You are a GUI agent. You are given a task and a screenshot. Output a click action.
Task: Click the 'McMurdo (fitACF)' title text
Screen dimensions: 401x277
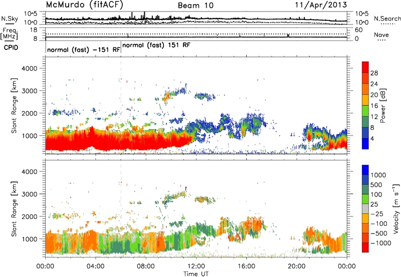(x=84, y=5)
